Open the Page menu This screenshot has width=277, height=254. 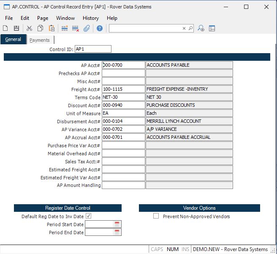pos(43,18)
